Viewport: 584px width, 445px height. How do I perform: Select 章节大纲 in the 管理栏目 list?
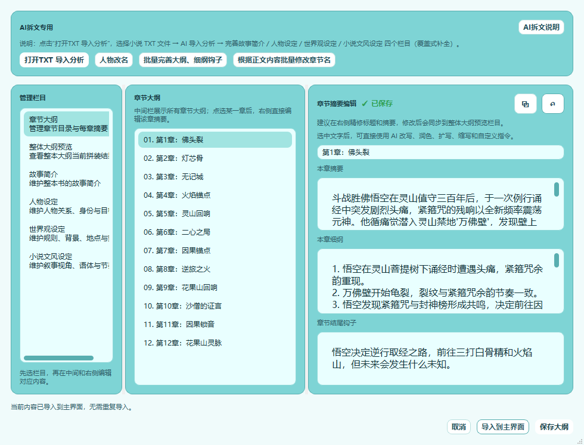click(x=66, y=124)
